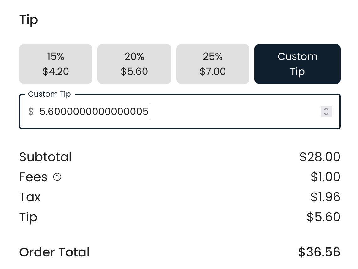Click the $28.00 subtotal amount
This screenshot has height=269, width=358.
tap(320, 157)
